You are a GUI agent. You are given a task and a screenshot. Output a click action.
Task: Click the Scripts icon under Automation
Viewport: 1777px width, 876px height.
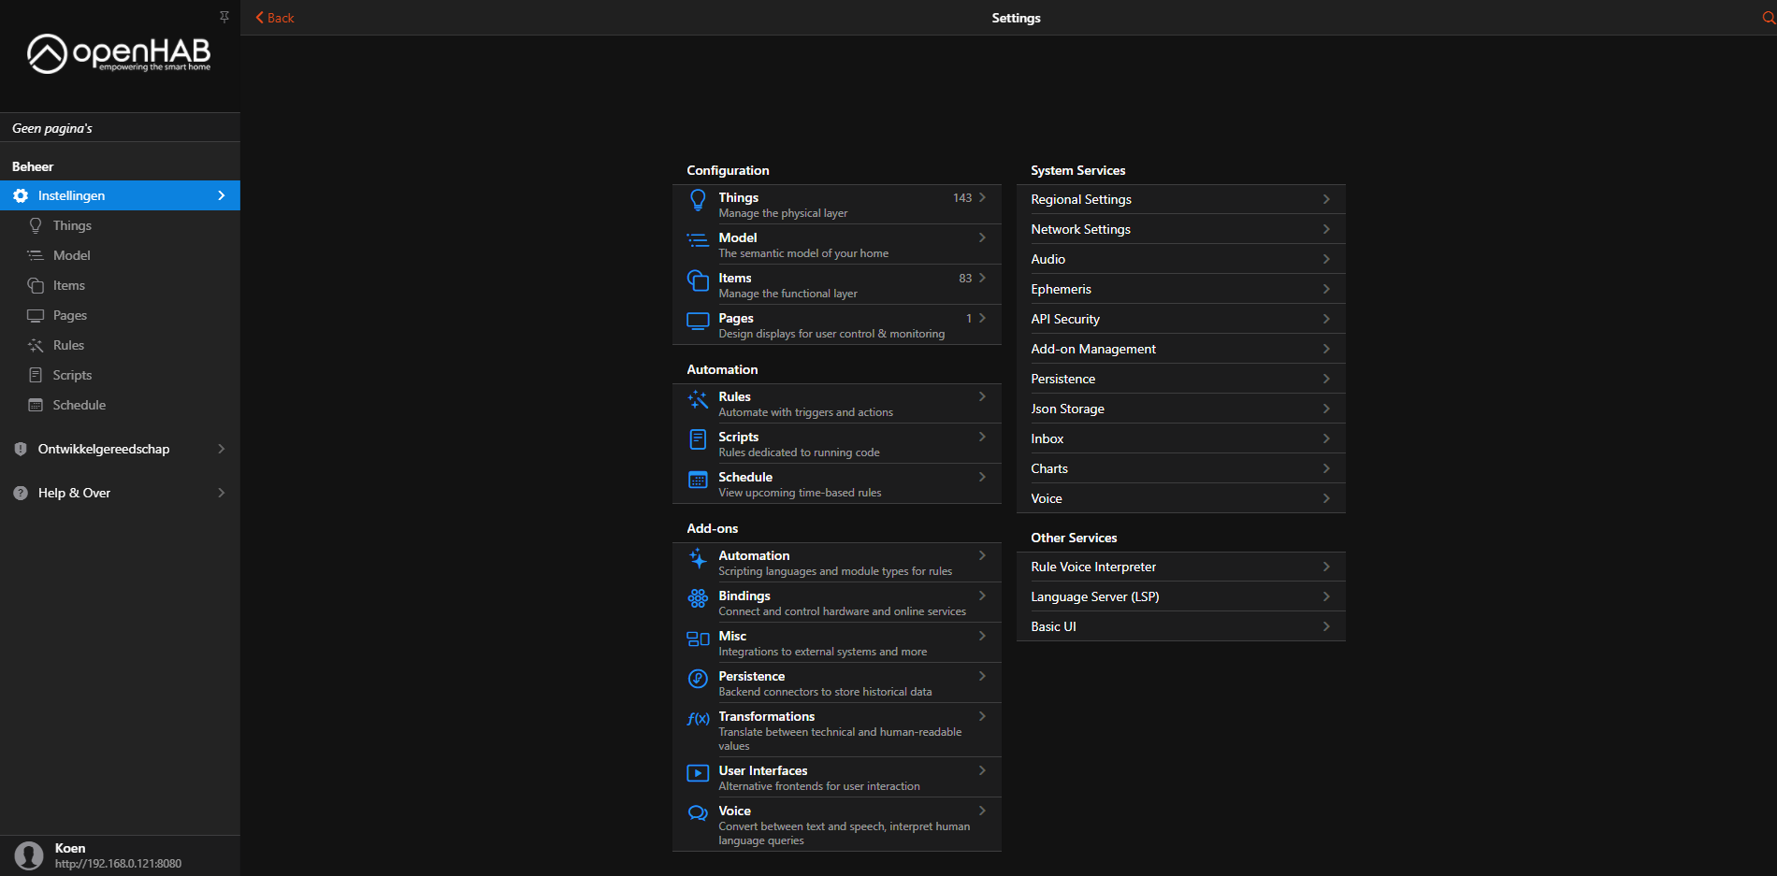[698, 439]
